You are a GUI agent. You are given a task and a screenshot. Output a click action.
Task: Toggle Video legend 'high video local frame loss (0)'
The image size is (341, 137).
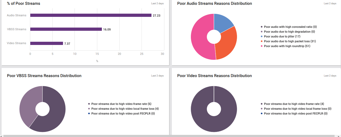[x=296, y=109]
